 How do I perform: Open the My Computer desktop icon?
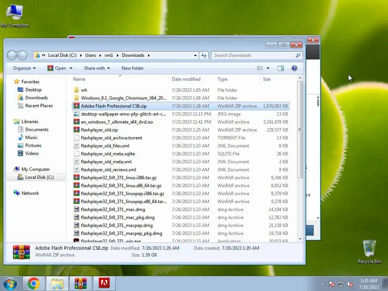click(x=15, y=15)
